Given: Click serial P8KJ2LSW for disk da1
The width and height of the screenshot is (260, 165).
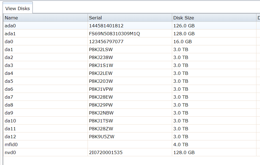Looking at the screenshot, I should pyautogui.click(x=101, y=49).
